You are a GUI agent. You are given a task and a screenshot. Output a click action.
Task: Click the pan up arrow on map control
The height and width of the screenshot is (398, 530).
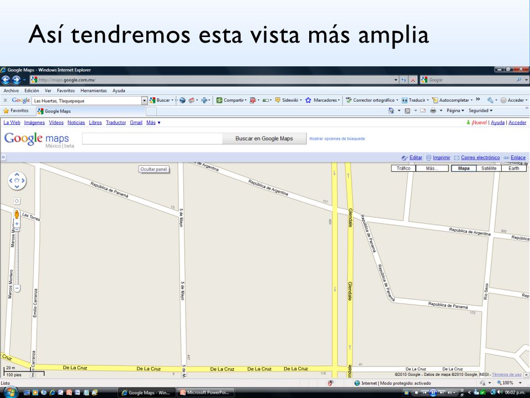point(17,175)
